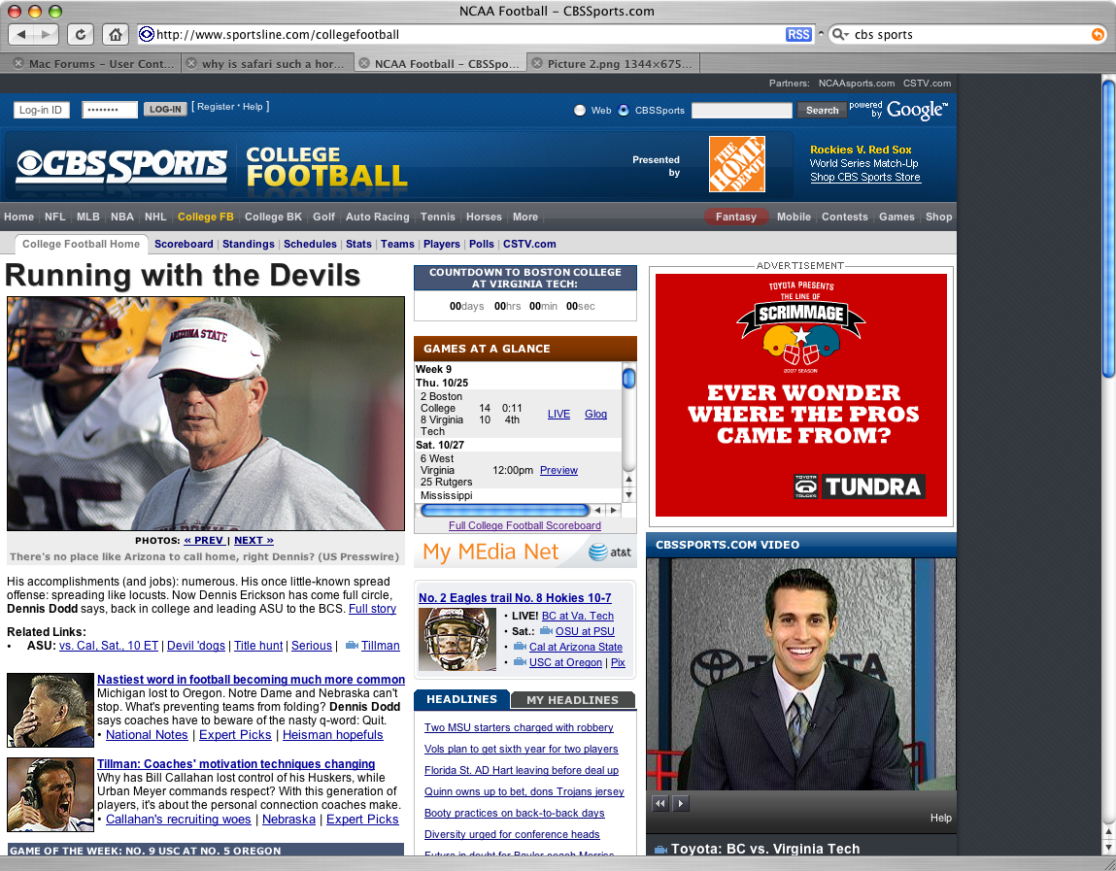Click the Search button near Google

click(x=822, y=111)
